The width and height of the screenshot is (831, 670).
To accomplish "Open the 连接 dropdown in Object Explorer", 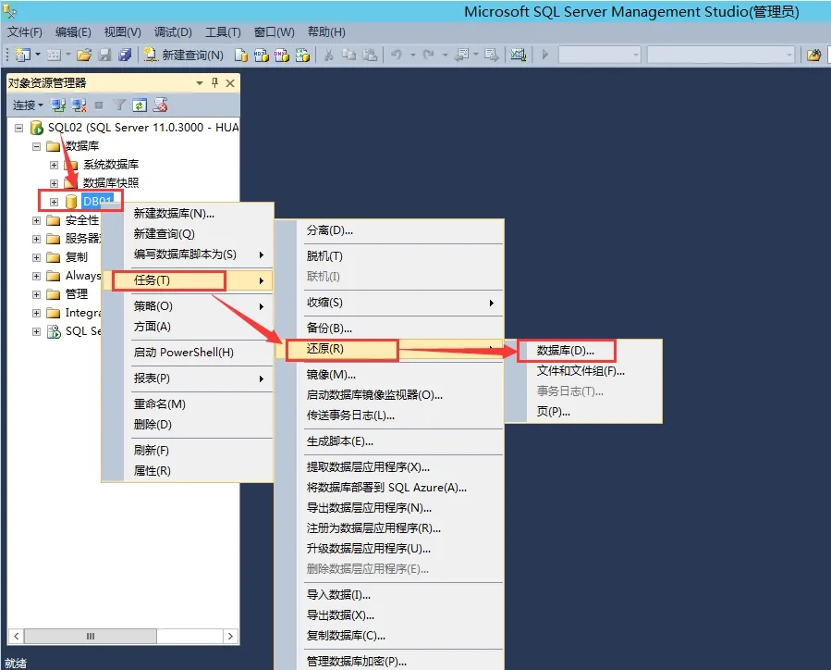I will [28, 105].
